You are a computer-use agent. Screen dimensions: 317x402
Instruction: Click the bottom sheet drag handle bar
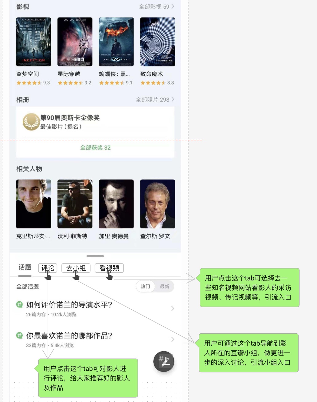pyautogui.click(x=95, y=256)
